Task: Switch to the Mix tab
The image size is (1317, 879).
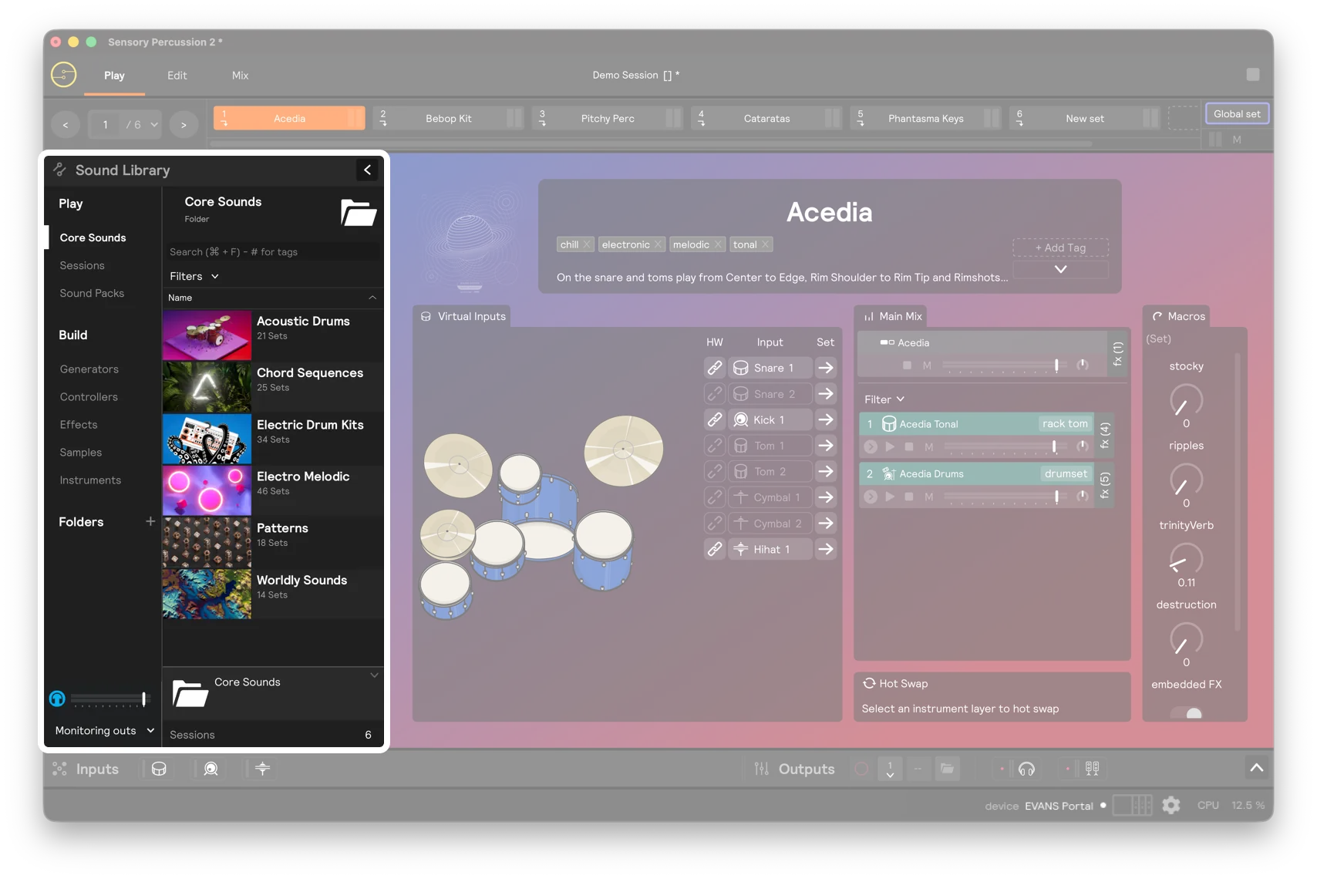Action: (x=240, y=75)
